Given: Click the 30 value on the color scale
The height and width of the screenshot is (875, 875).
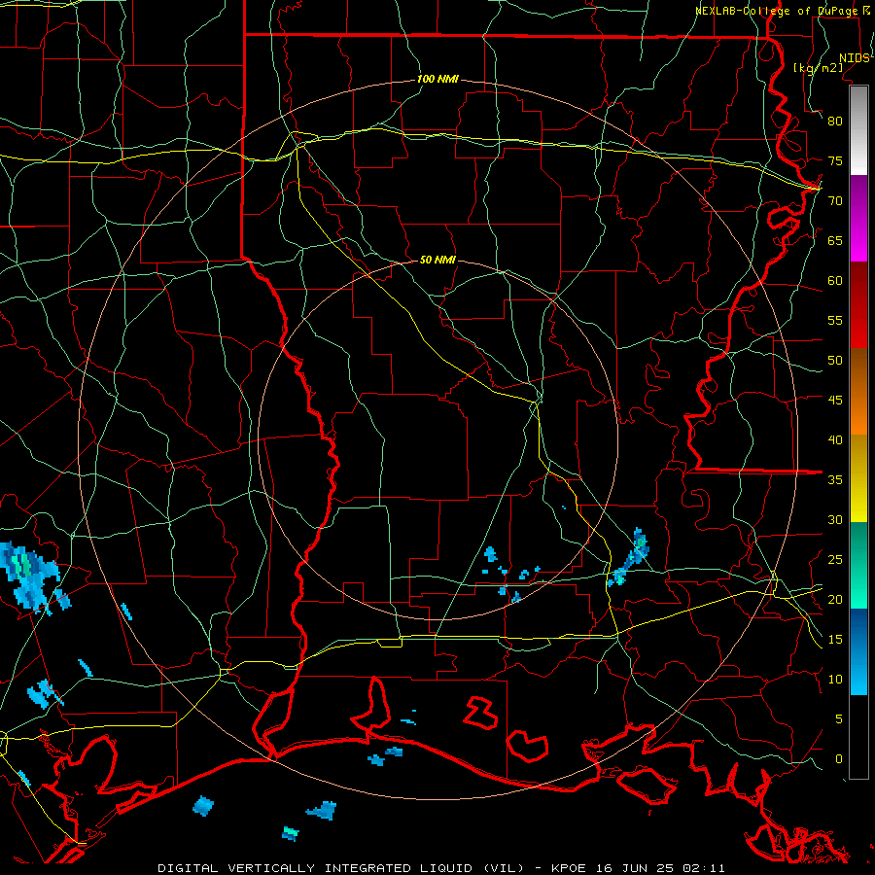Looking at the screenshot, I should 835,519.
